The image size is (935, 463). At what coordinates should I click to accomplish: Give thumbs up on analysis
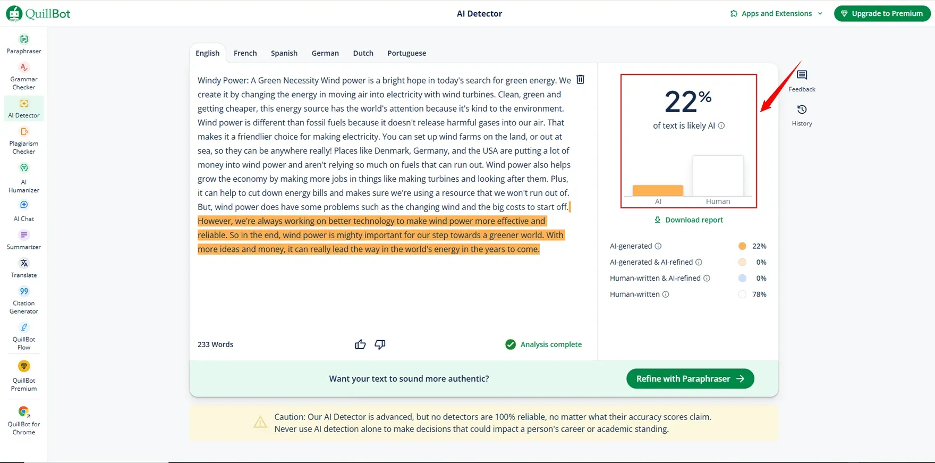360,344
